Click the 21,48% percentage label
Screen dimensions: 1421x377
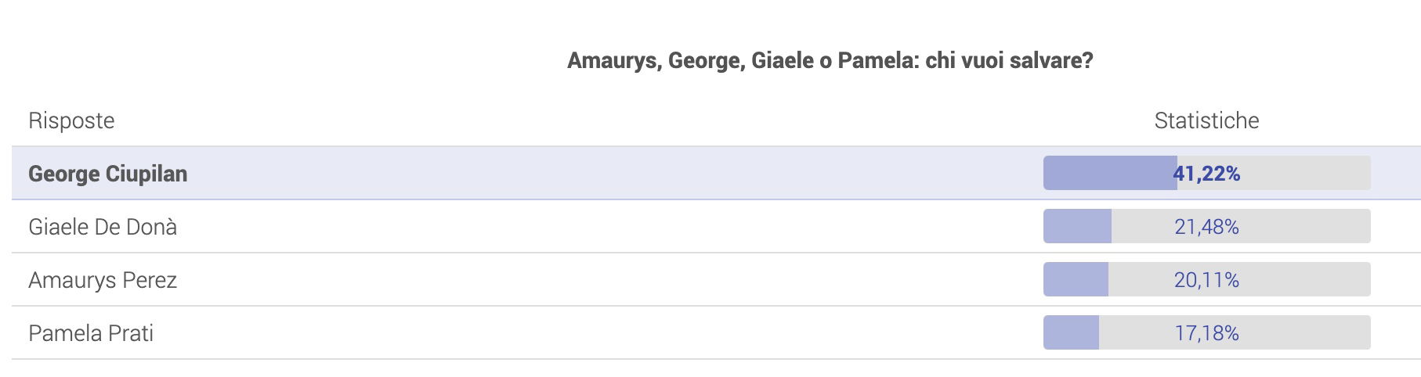point(1206,227)
